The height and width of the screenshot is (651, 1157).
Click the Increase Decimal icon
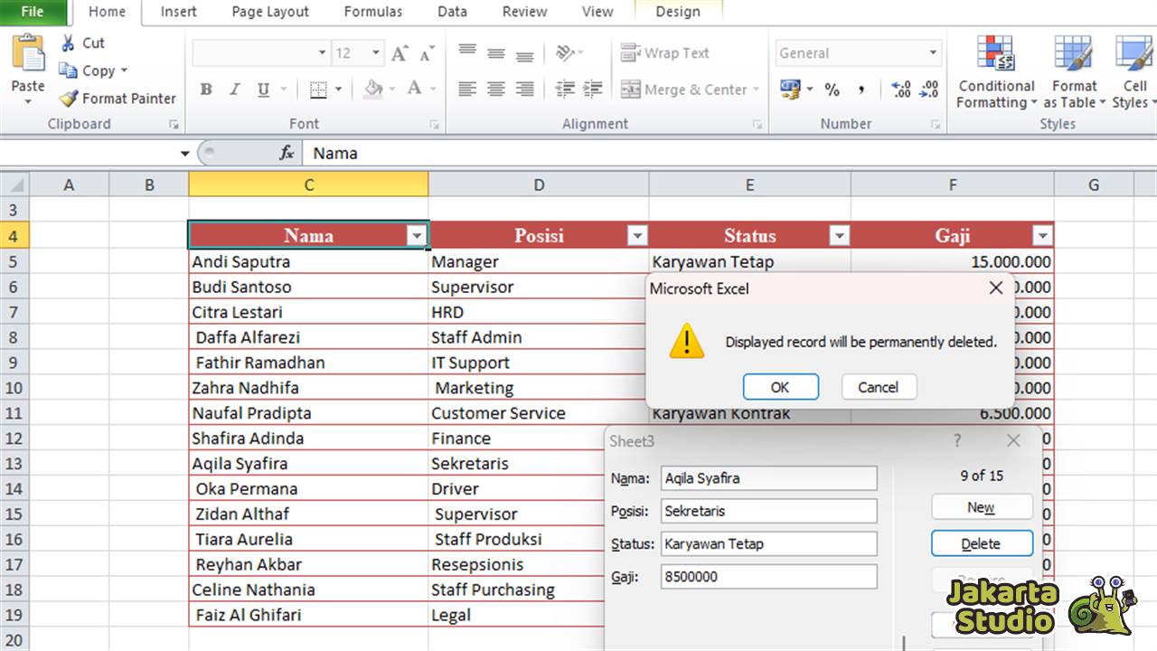(900, 90)
